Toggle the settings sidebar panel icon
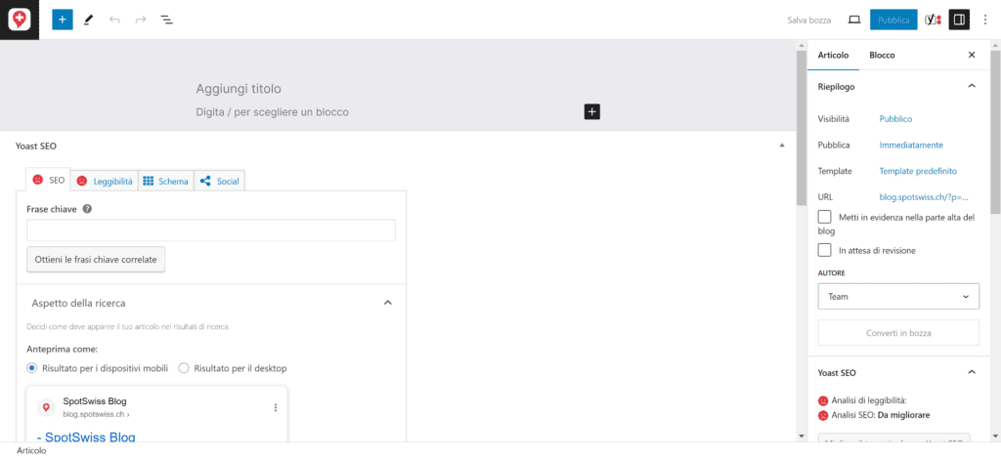 (959, 20)
